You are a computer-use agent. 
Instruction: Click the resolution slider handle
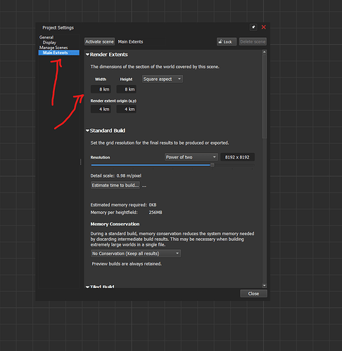(x=213, y=165)
